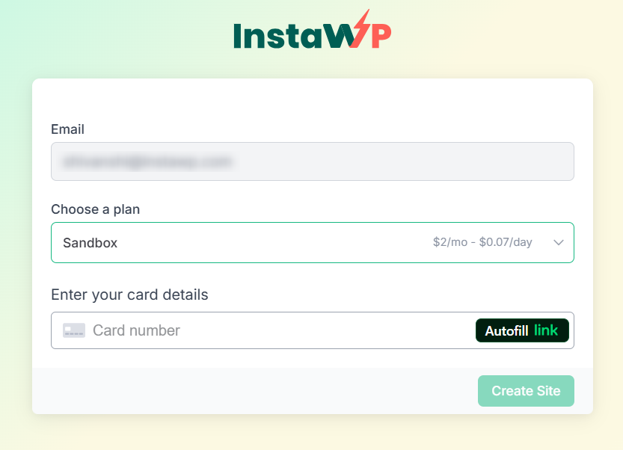The image size is (623, 450).
Task: Click the gray footer bar beside Create Site
Action: pos(254,391)
